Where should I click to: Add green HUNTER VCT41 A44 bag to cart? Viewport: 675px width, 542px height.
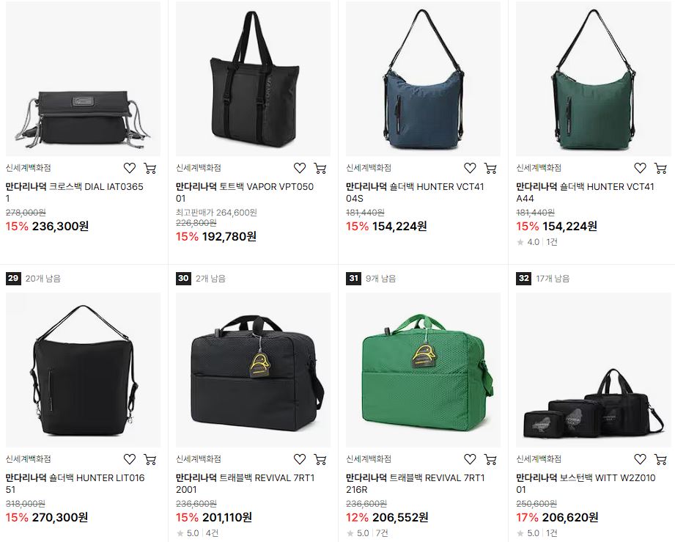coord(660,168)
